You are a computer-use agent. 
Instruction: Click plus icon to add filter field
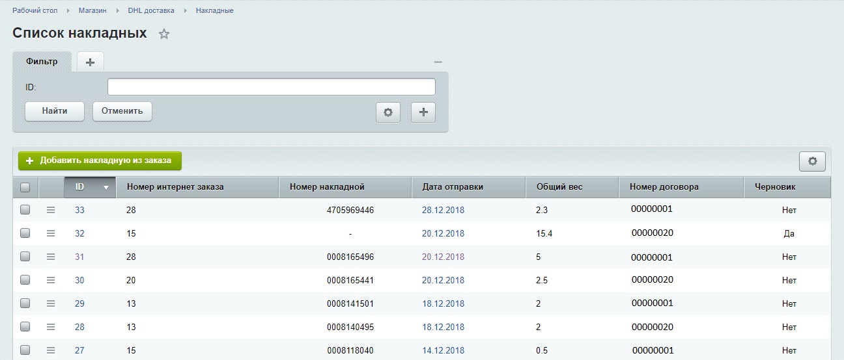[423, 112]
